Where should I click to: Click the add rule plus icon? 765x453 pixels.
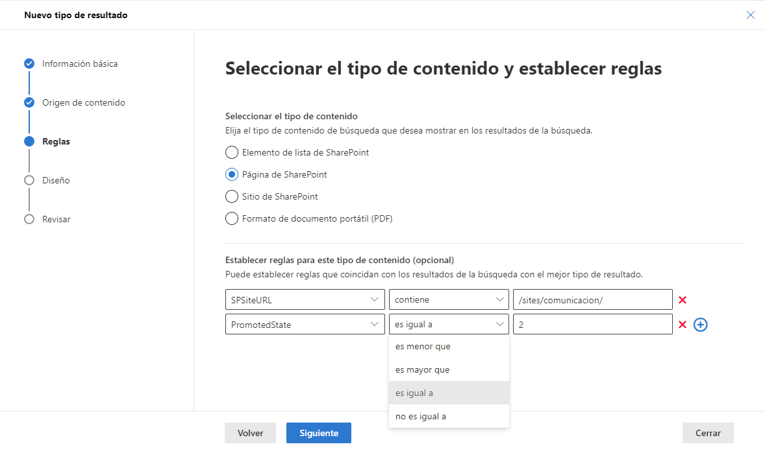(700, 324)
